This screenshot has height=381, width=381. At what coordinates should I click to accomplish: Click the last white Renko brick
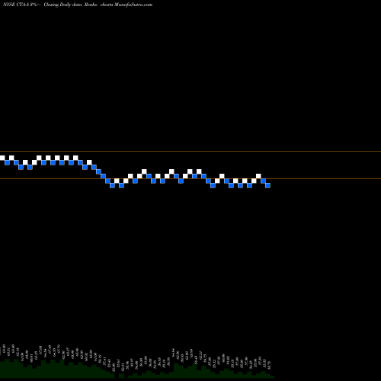(x=258, y=176)
